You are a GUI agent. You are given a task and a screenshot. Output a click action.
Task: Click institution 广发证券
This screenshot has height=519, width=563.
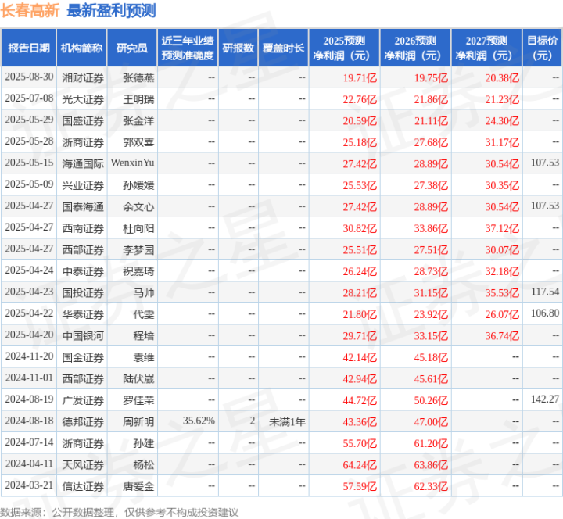(x=83, y=400)
